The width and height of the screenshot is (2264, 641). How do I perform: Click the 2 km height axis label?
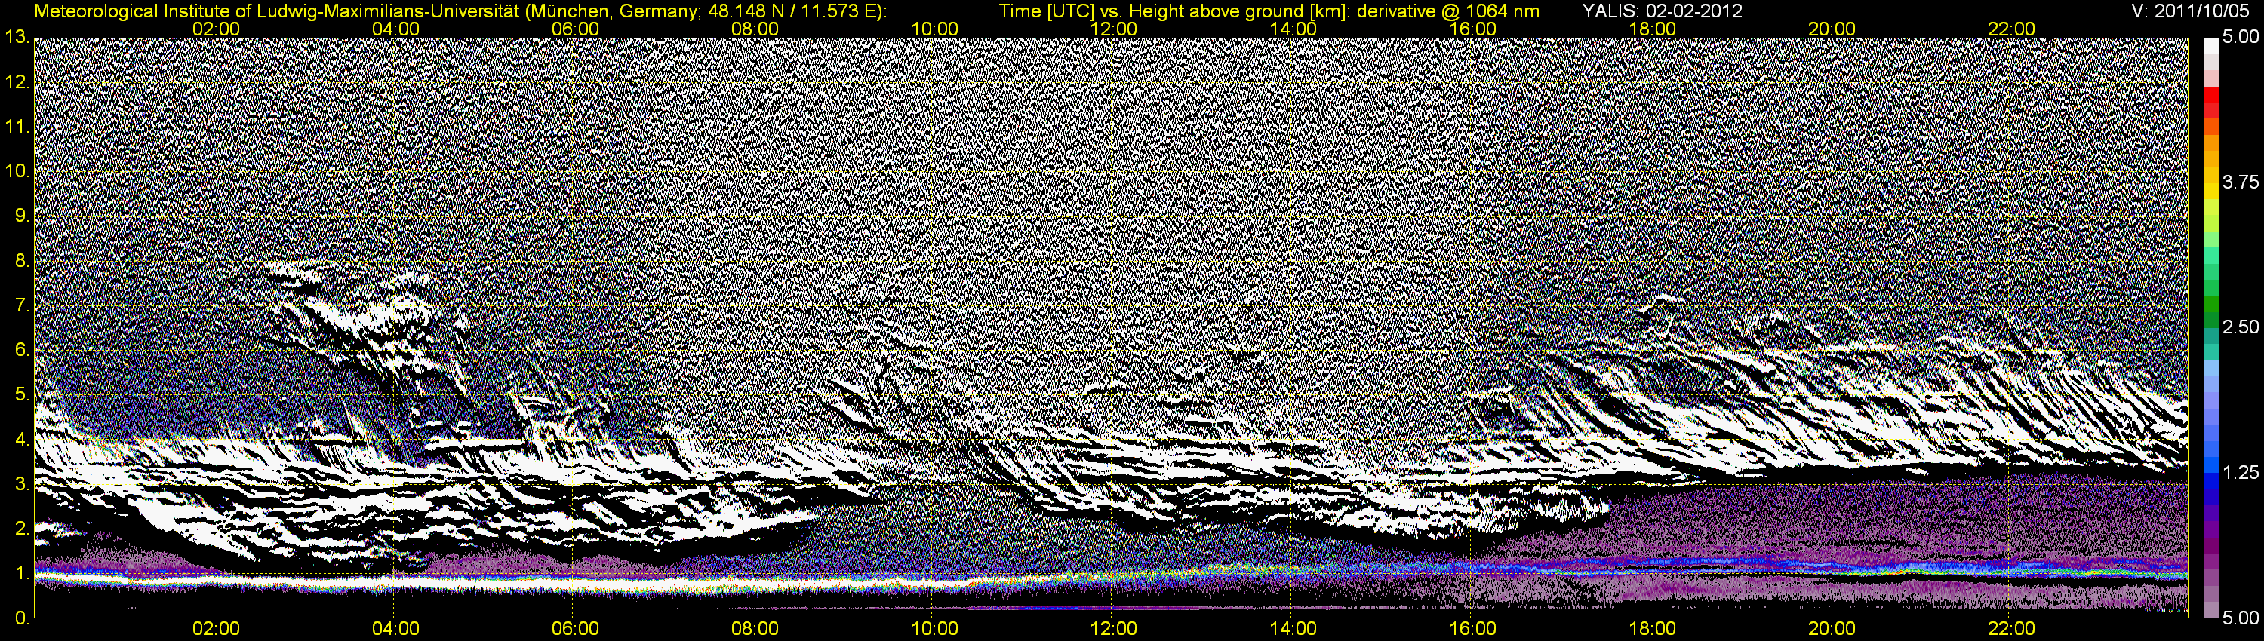pos(21,529)
